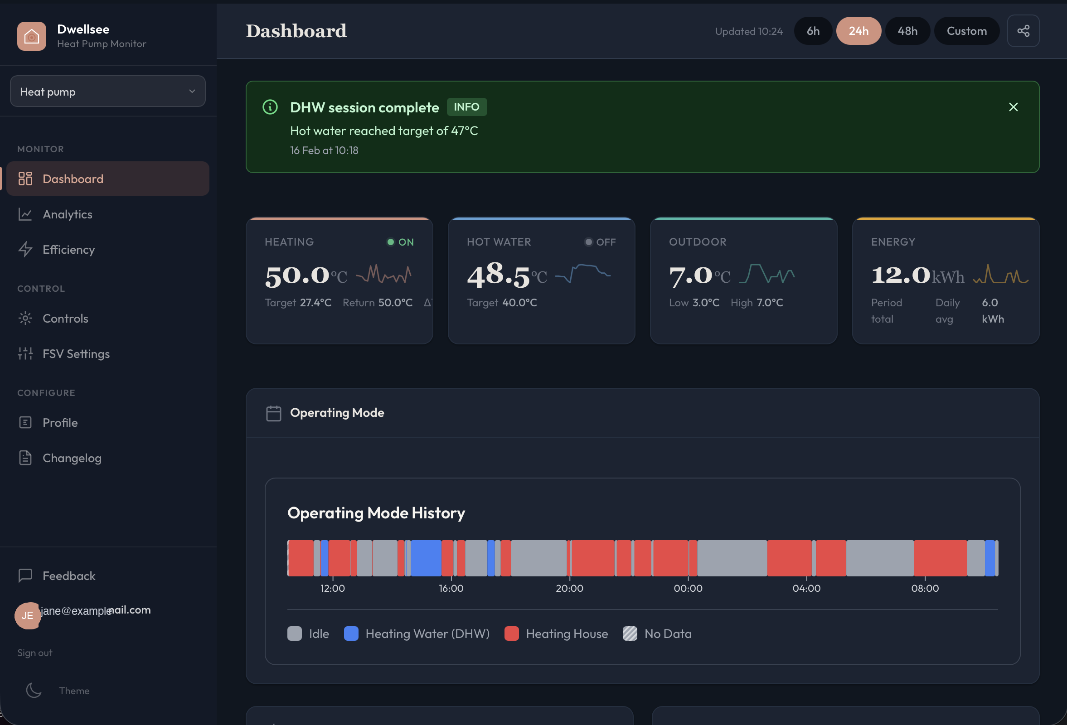This screenshot has height=725, width=1067.
Task: Click the Controls sun icon in sidebar
Action: (25, 318)
